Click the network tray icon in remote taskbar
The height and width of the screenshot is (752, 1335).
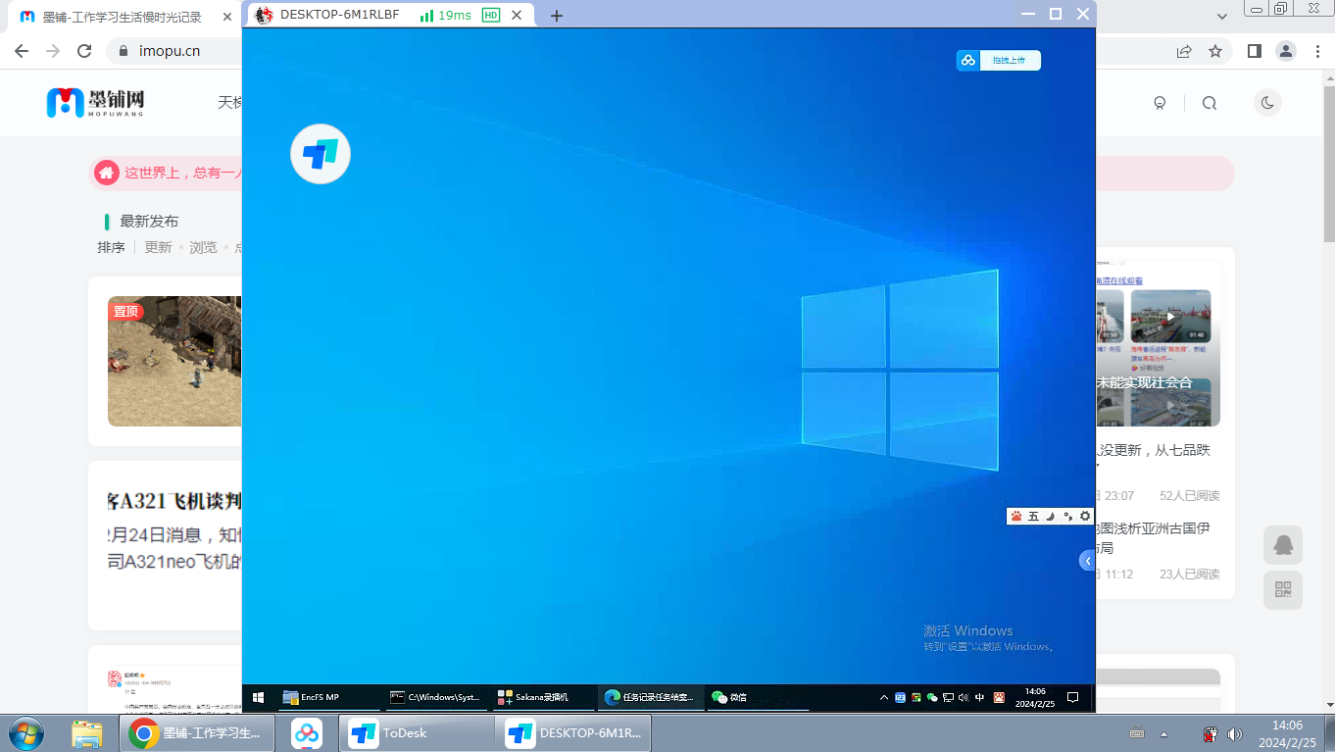[x=948, y=697]
